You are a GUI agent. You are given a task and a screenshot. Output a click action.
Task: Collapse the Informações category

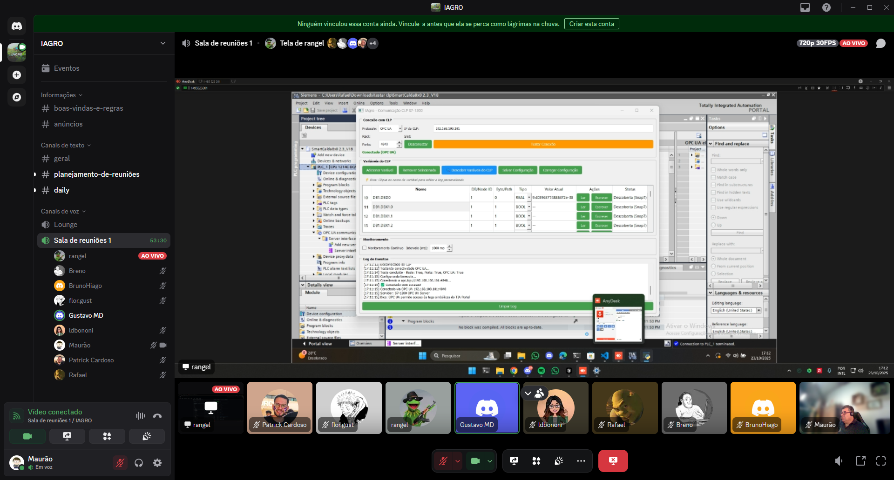tap(61, 95)
